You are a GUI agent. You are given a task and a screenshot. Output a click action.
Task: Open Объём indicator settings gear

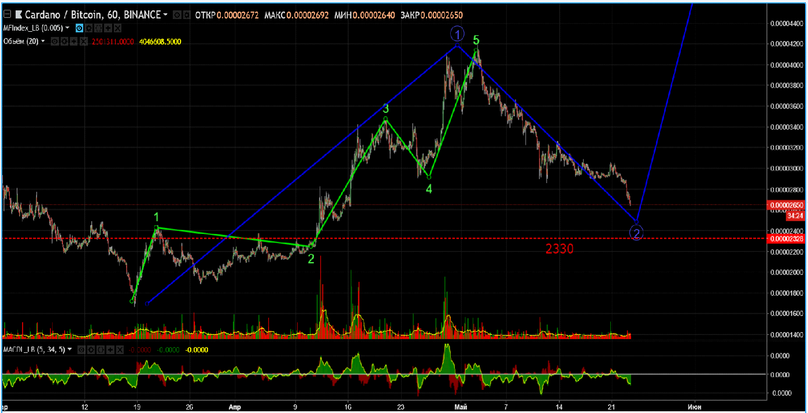(x=64, y=41)
